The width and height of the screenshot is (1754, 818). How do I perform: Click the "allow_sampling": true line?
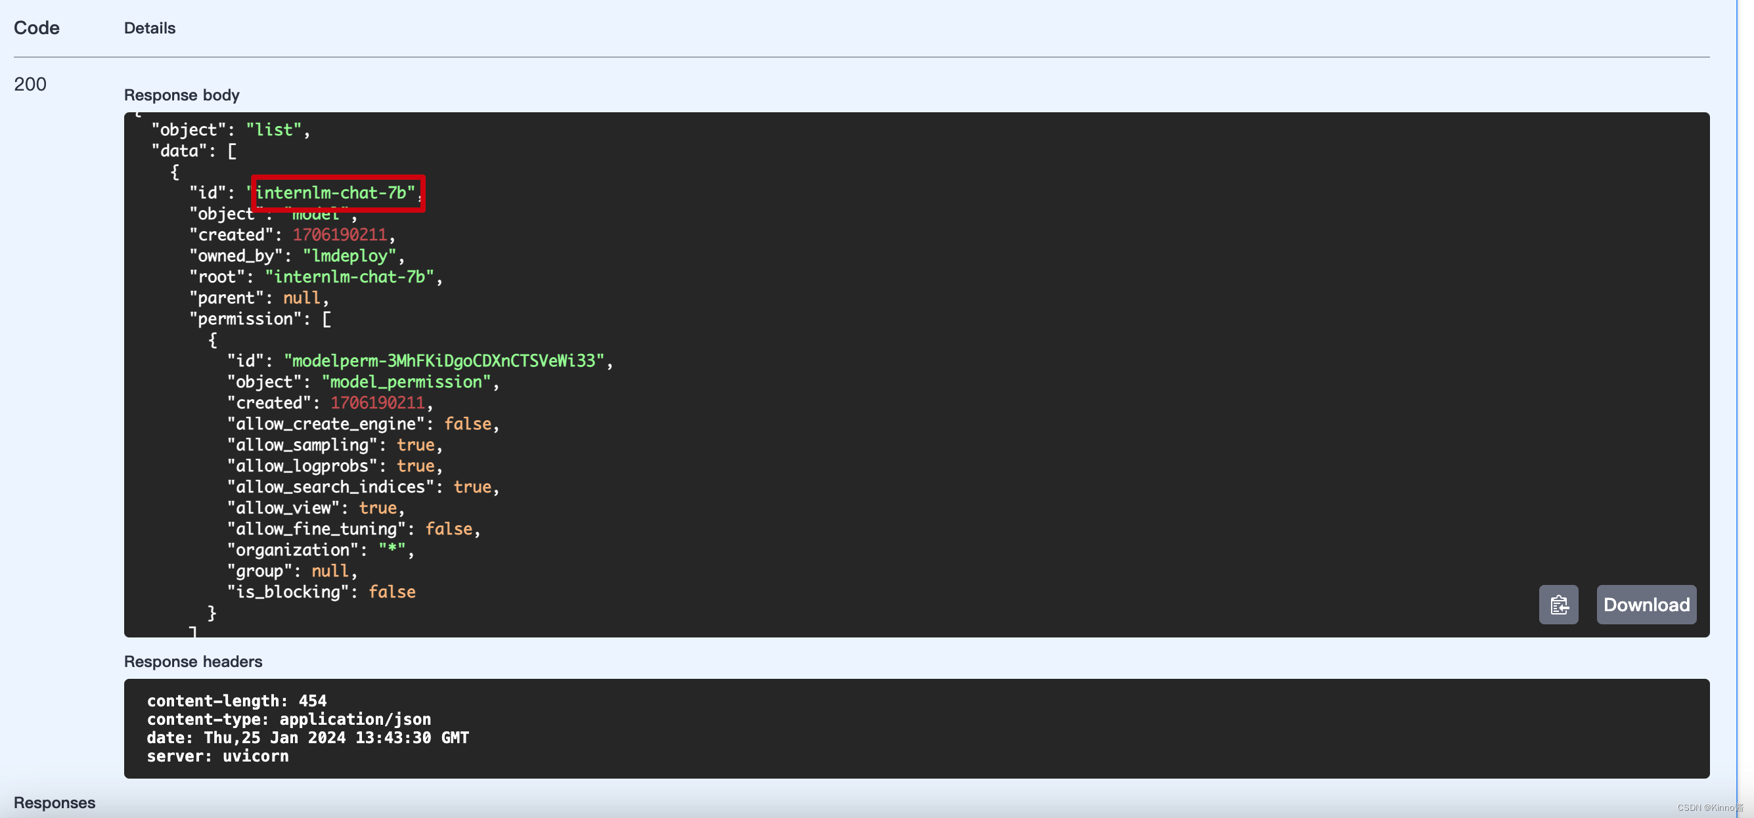[335, 445]
